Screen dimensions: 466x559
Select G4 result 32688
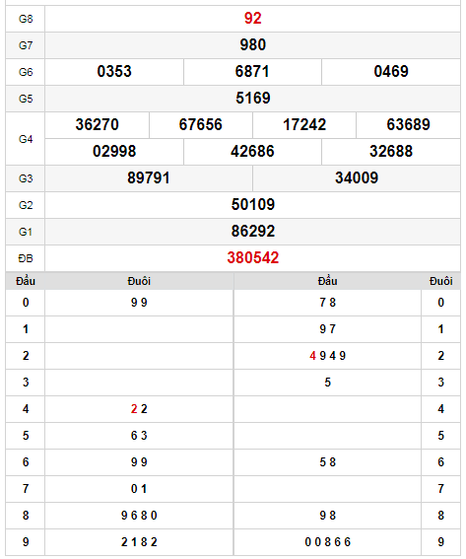pyautogui.click(x=391, y=151)
